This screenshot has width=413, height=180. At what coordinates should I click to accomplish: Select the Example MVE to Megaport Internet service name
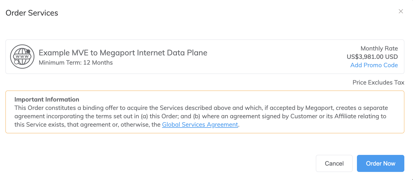coord(123,53)
